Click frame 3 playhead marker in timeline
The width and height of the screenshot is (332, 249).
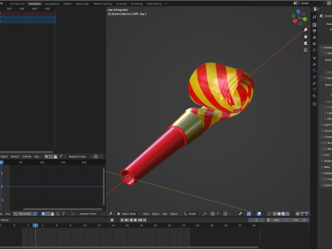(x=35, y=225)
